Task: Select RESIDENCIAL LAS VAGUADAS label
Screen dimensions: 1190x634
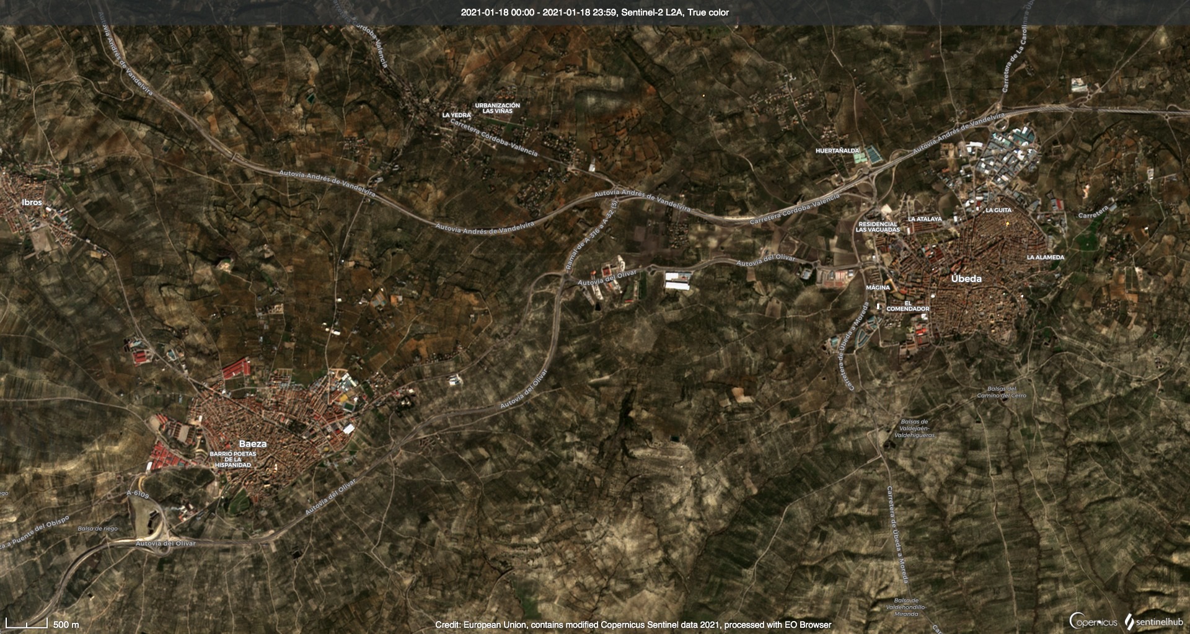Action: click(x=878, y=227)
